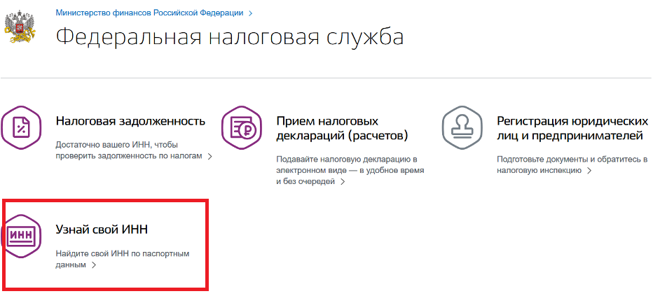The width and height of the screenshot is (660, 303).
Task: Click the chevron after задолженность по налогам
Action: point(210,156)
